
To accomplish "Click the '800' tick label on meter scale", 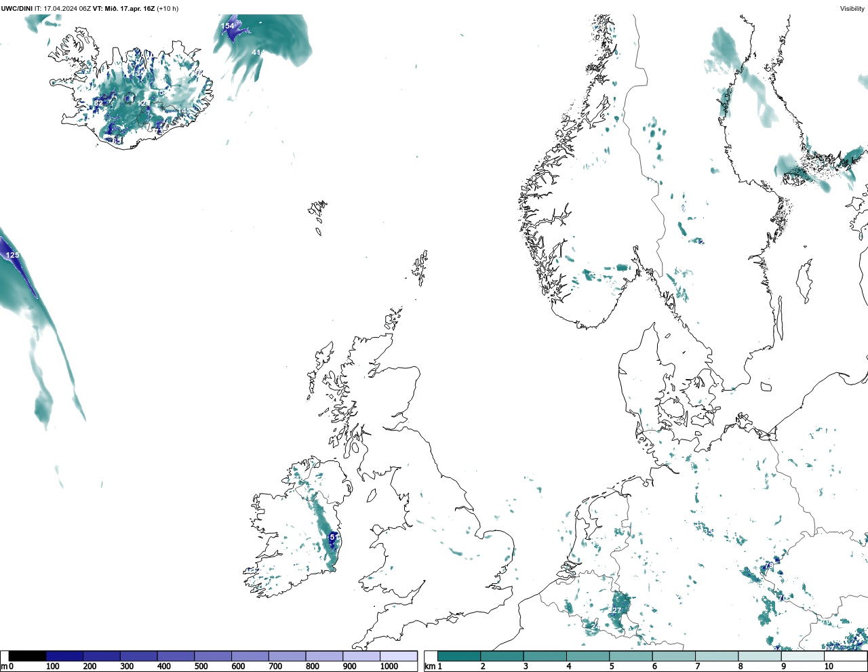I will point(312,667).
